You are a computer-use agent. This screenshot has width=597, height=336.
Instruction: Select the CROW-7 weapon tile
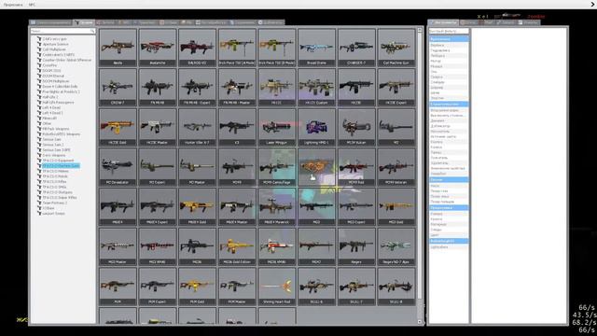point(118,87)
